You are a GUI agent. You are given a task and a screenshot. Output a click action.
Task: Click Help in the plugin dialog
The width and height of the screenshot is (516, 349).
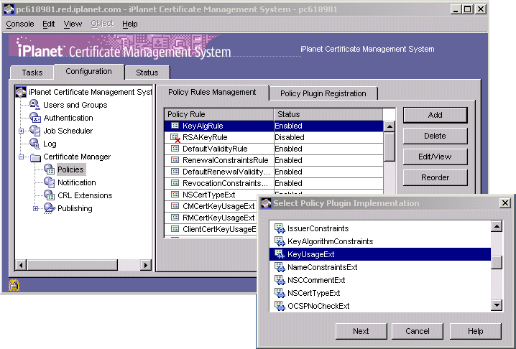(476, 331)
